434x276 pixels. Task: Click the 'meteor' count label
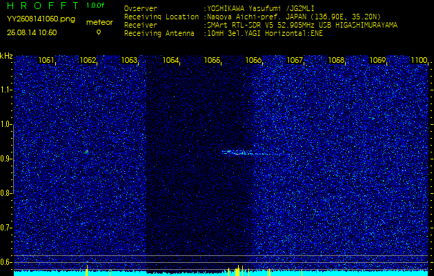pyautogui.click(x=99, y=23)
